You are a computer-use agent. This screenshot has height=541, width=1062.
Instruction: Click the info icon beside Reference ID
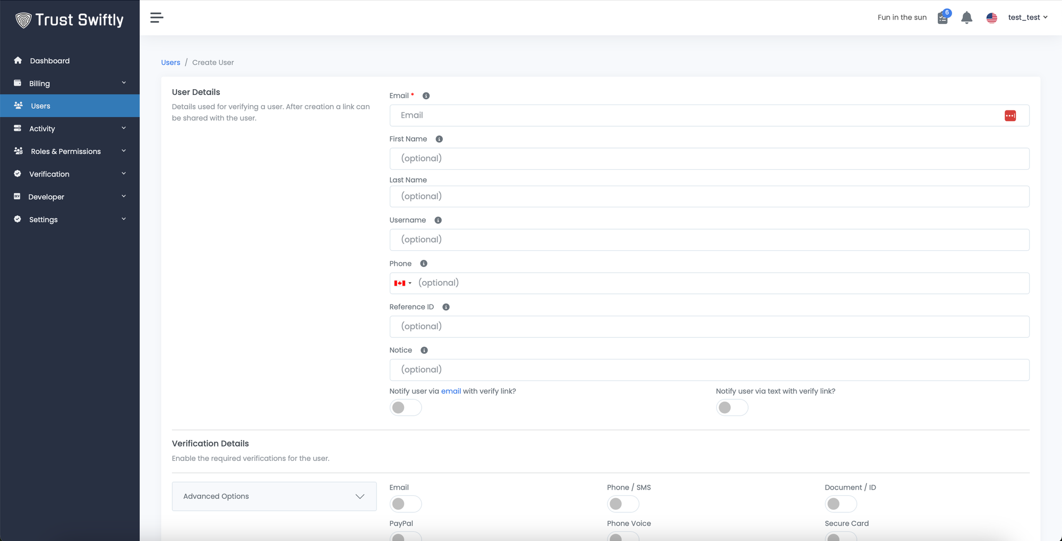pos(446,307)
